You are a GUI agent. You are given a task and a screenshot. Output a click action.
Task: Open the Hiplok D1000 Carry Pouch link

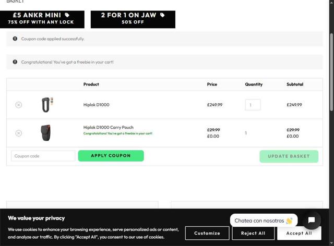pyautogui.click(x=109, y=127)
